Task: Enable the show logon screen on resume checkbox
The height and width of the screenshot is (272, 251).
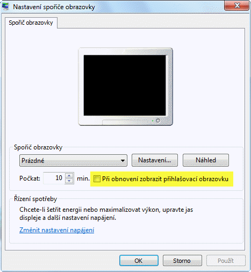Action: coord(97,179)
